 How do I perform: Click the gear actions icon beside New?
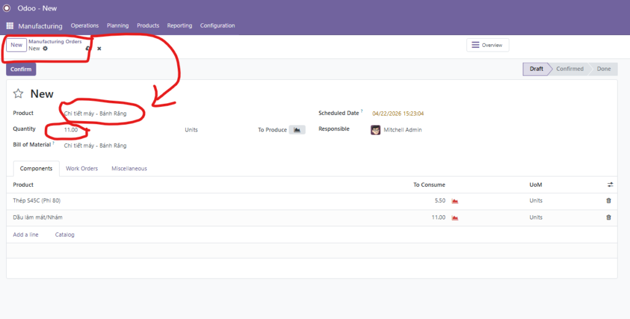45,49
